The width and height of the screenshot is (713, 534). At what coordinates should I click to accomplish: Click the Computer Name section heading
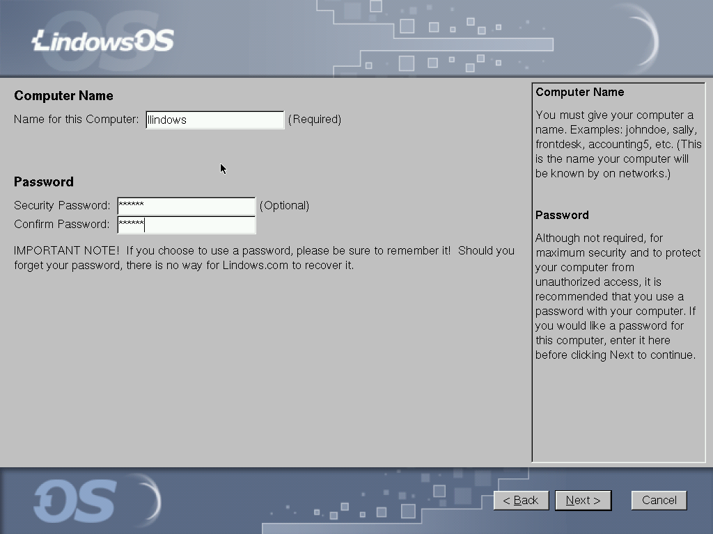coord(63,96)
